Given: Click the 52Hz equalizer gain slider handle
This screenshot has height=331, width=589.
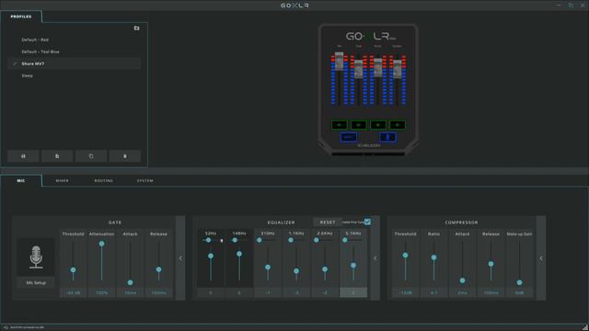Looking at the screenshot, I should pos(211,256).
